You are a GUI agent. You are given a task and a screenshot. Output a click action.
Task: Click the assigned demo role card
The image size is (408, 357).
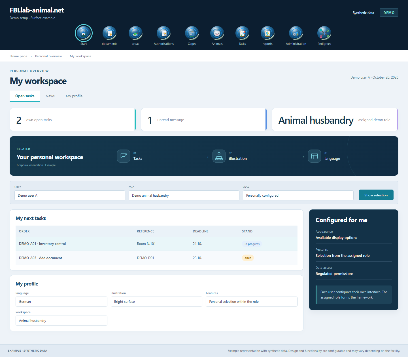tap(335, 119)
